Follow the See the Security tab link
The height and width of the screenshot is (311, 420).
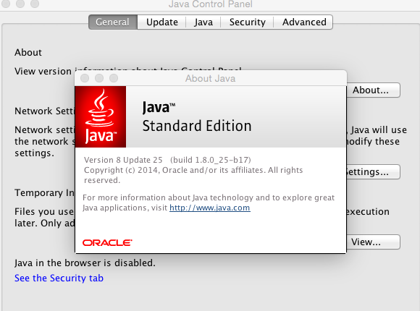[x=59, y=278]
